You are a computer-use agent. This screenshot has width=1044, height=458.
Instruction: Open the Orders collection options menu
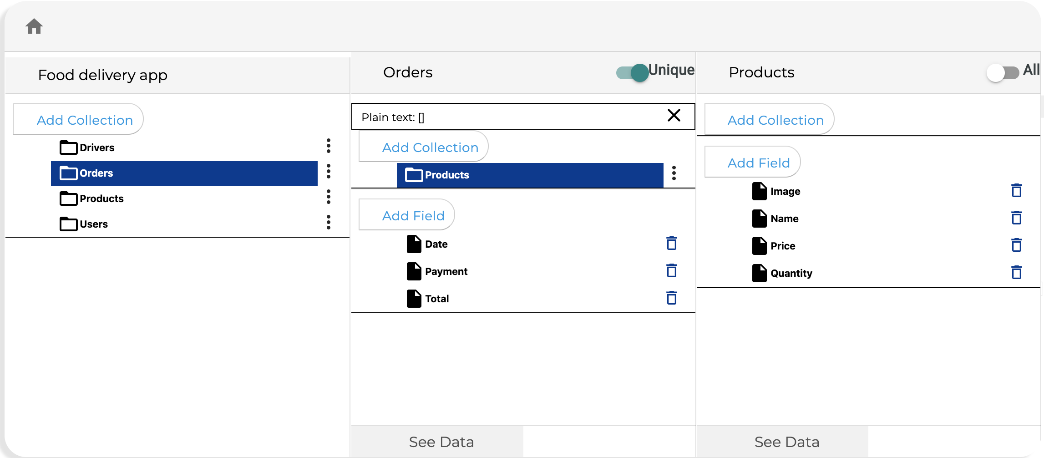(x=328, y=172)
